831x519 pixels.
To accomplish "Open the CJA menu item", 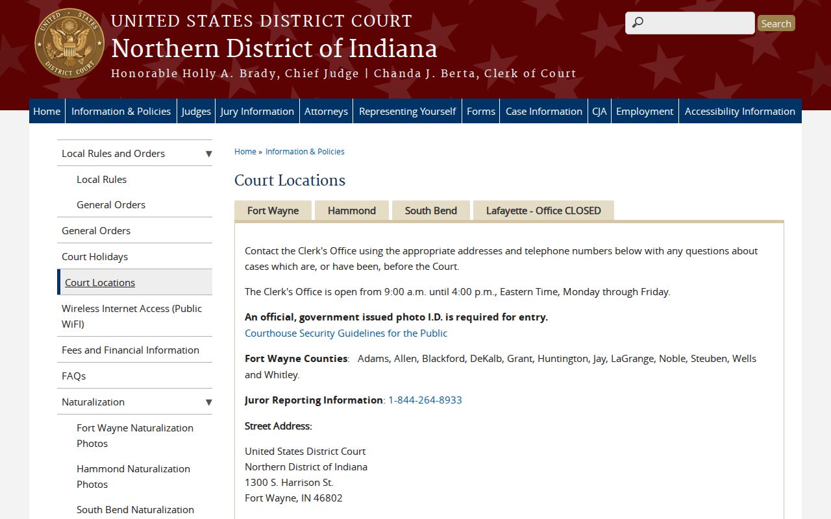I will coord(599,111).
